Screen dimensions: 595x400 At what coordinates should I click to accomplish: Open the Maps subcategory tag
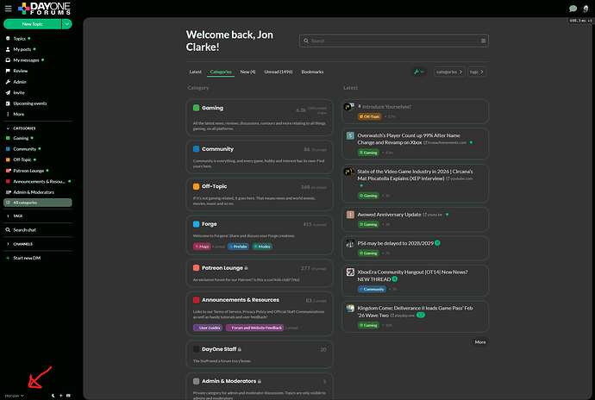(202, 247)
